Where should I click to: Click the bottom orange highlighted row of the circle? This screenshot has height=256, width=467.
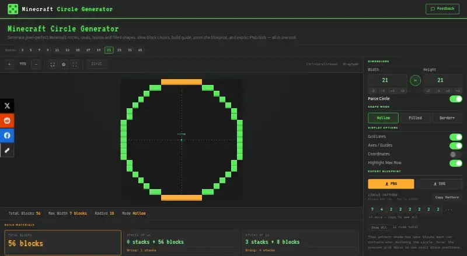click(182, 198)
